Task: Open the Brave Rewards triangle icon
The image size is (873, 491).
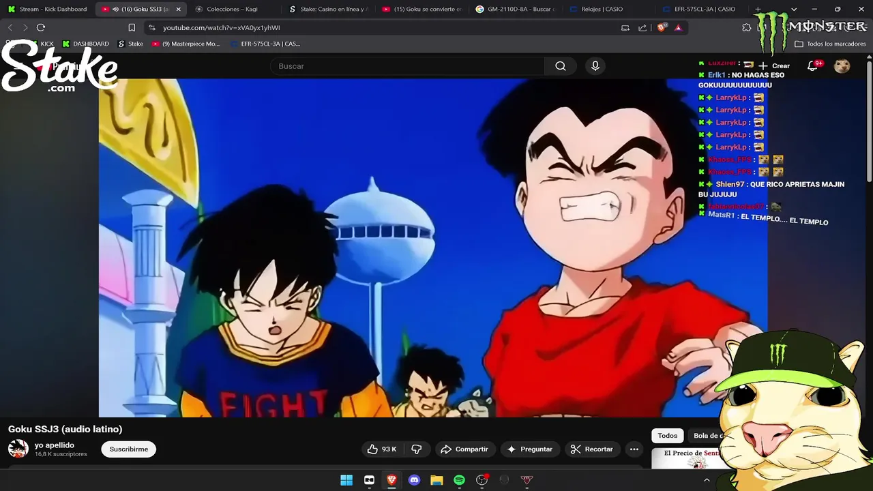Action: pyautogui.click(x=678, y=27)
